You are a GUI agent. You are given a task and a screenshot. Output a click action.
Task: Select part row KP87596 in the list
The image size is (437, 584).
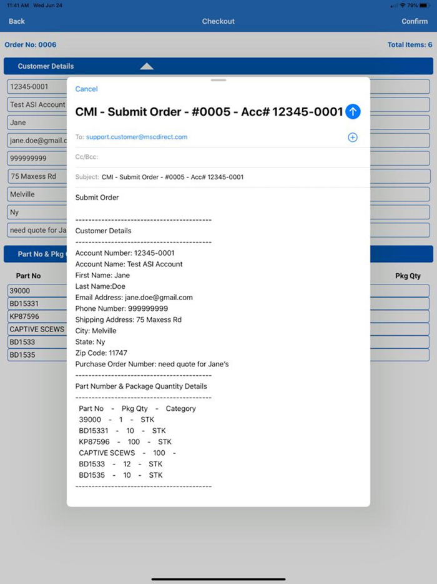[x=219, y=316]
